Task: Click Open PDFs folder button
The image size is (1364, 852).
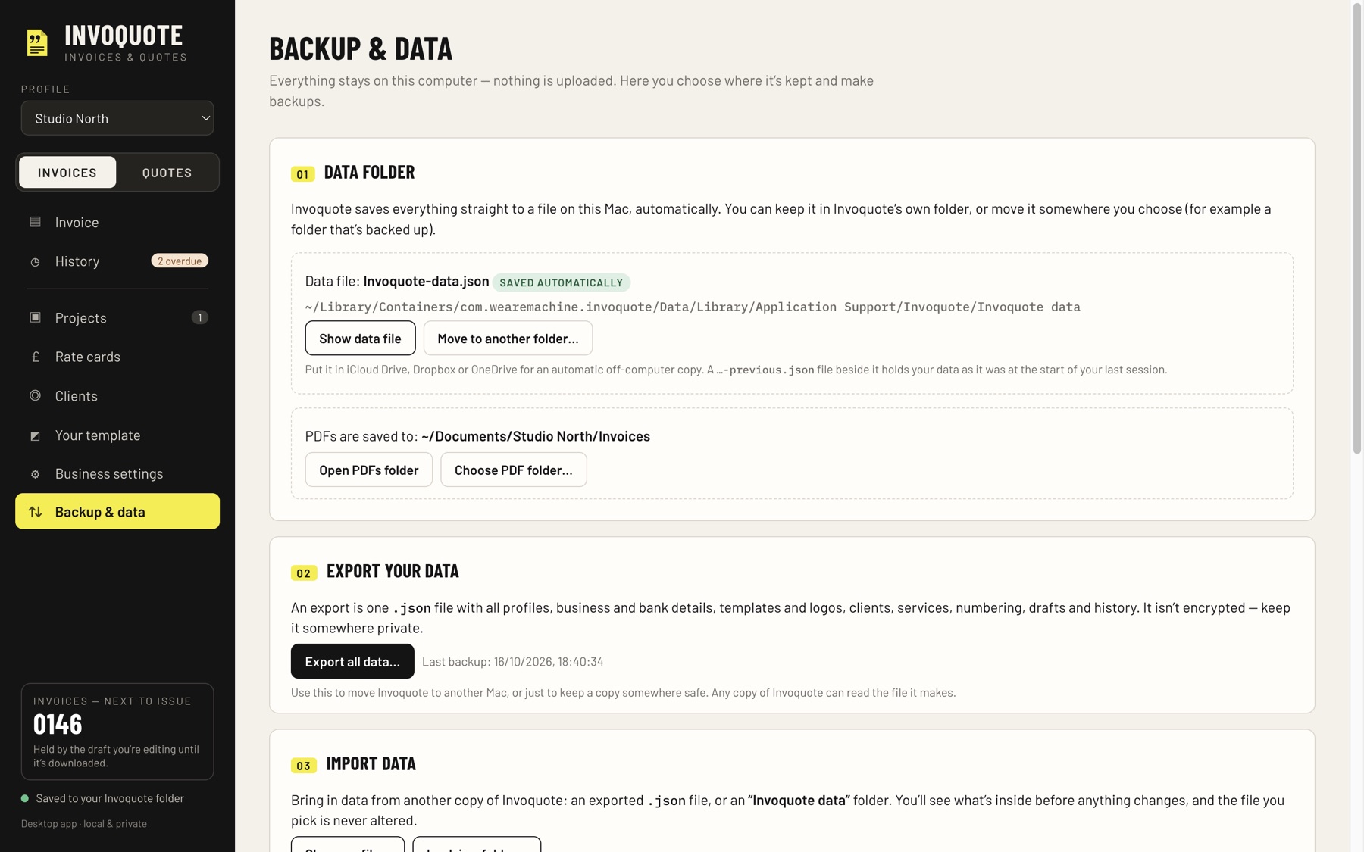Action: tap(368, 470)
